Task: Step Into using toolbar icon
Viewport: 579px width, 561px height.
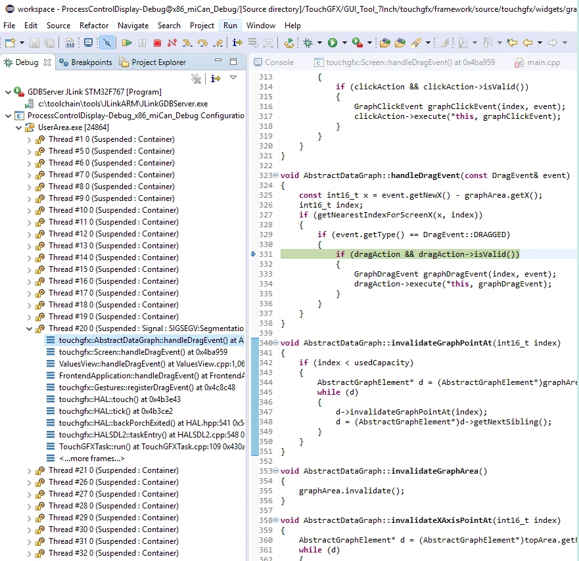Action: [187, 43]
